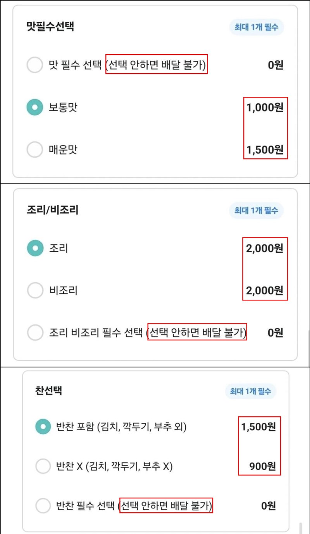Screen dimensions: 310x534
Task: Select 반찬 X option
Action: (x=43, y=467)
